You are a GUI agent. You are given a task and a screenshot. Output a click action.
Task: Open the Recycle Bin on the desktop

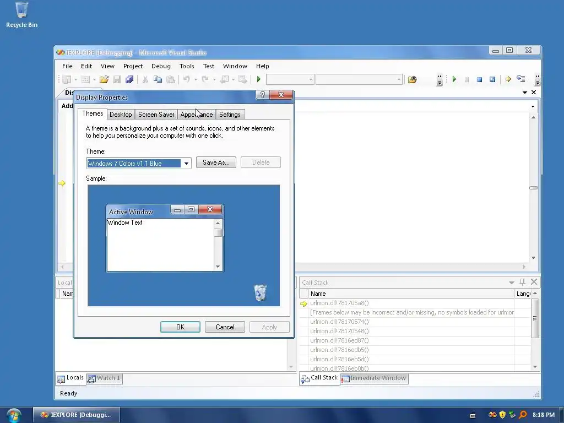coord(21,14)
